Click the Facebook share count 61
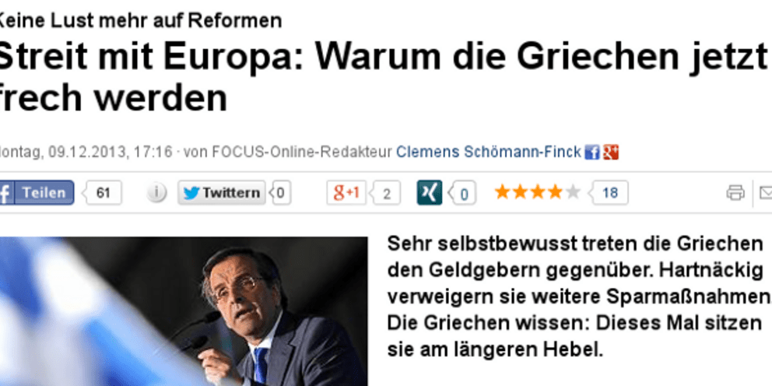Image resolution: width=772 pixels, height=386 pixels. click(103, 192)
